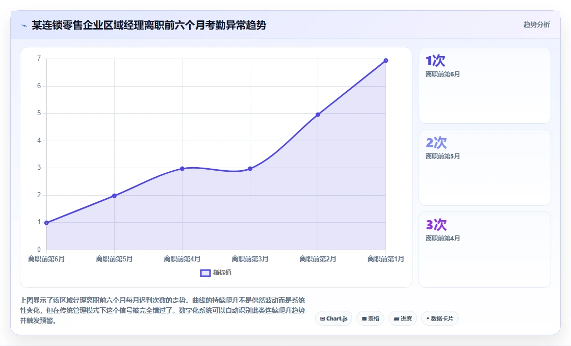Select the 表格 tag
571x346 pixels.
click(x=370, y=318)
